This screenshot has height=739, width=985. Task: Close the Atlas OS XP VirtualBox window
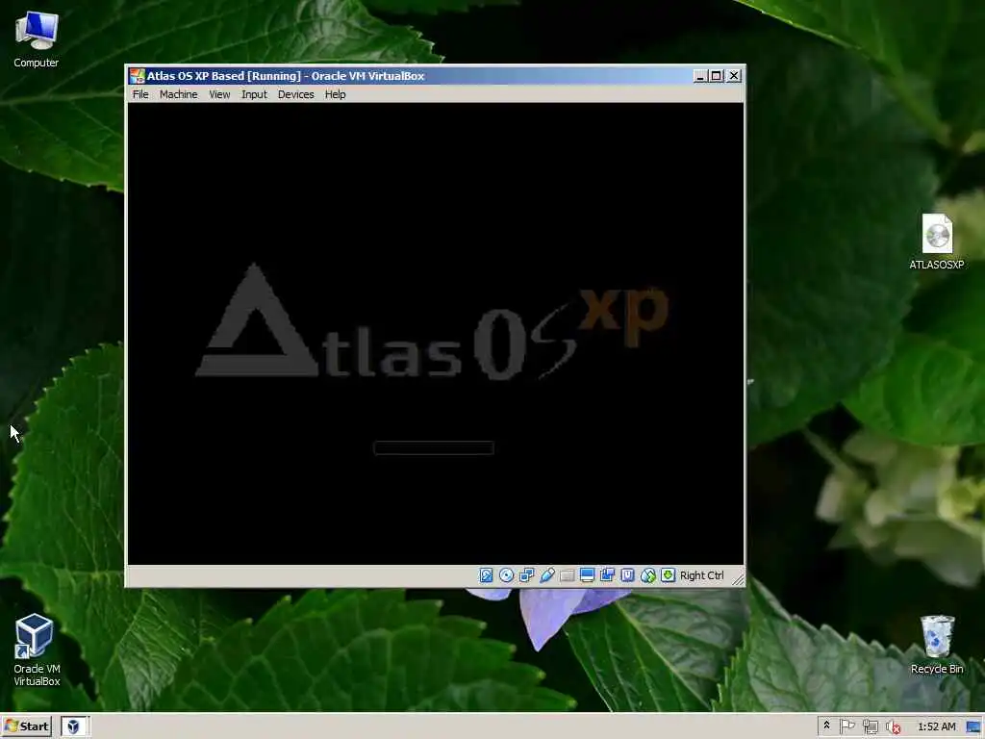coord(734,76)
